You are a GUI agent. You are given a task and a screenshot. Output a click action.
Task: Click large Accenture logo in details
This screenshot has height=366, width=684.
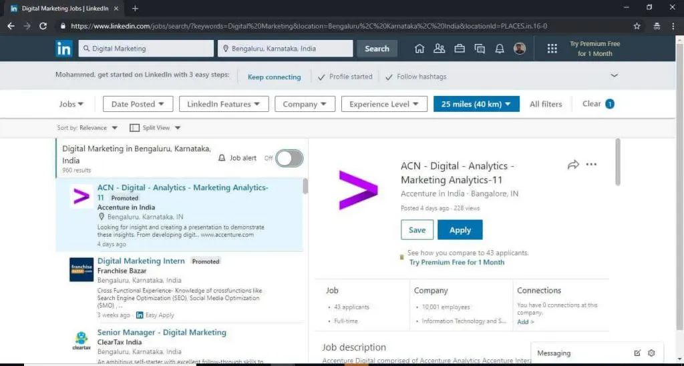pos(358,190)
